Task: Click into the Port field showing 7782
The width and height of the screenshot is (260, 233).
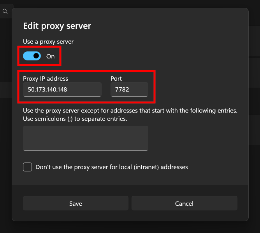Action: pyautogui.click(x=129, y=90)
